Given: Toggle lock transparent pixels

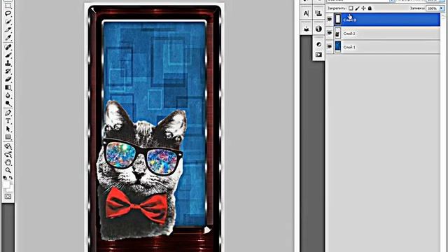Looking at the screenshot, I should pyautogui.click(x=351, y=8).
